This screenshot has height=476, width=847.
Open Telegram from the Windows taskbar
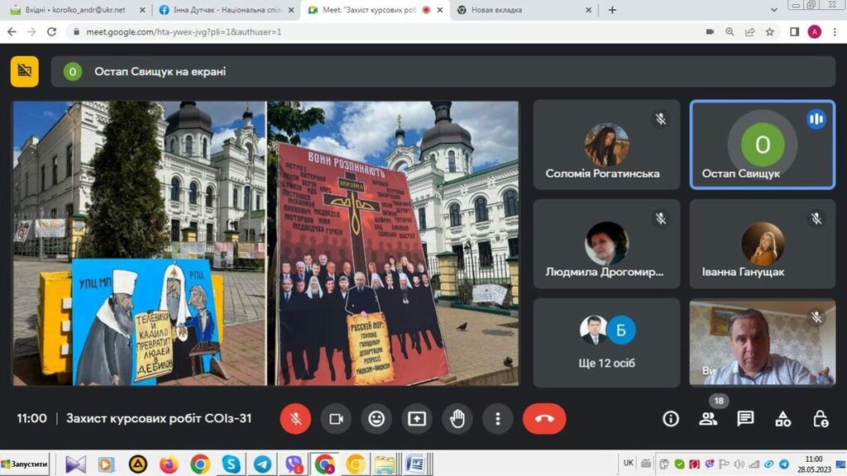262,464
